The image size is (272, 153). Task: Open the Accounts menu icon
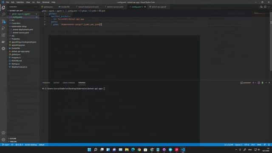coord(3,133)
